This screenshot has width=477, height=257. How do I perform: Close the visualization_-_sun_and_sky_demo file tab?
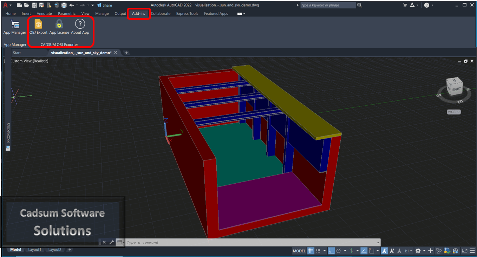coord(116,53)
